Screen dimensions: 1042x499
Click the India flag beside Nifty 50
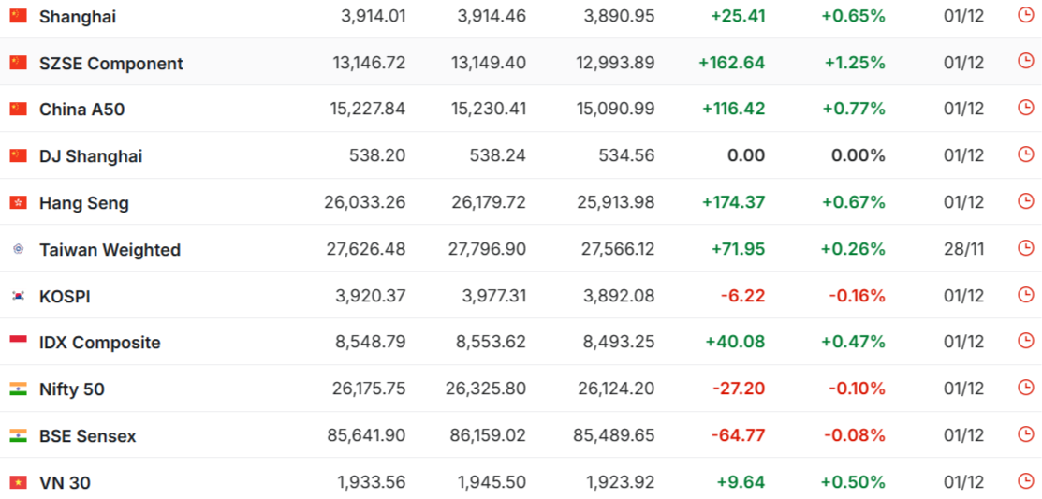19,389
